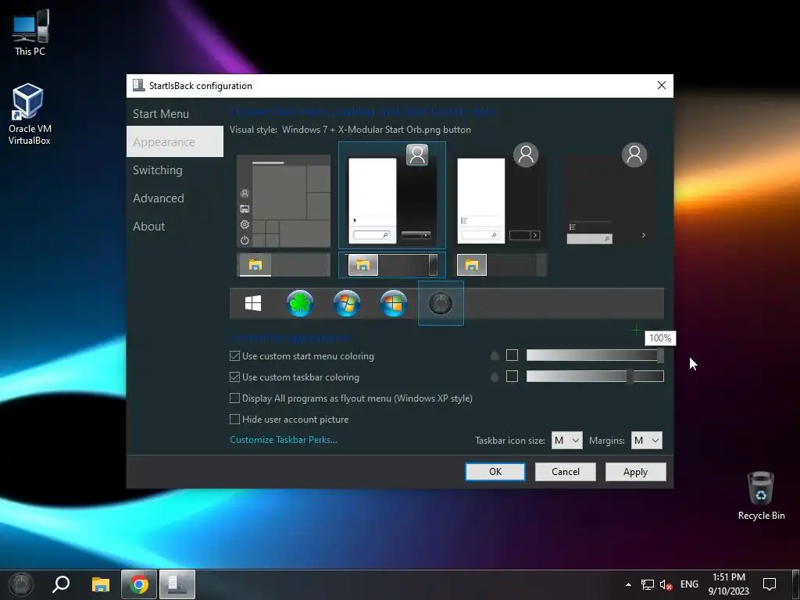Confirm settings with the OK button

click(495, 472)
